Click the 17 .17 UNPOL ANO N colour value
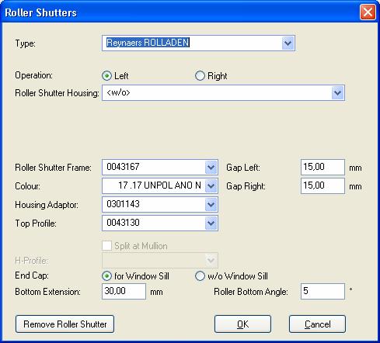 [x=159, y=185]
